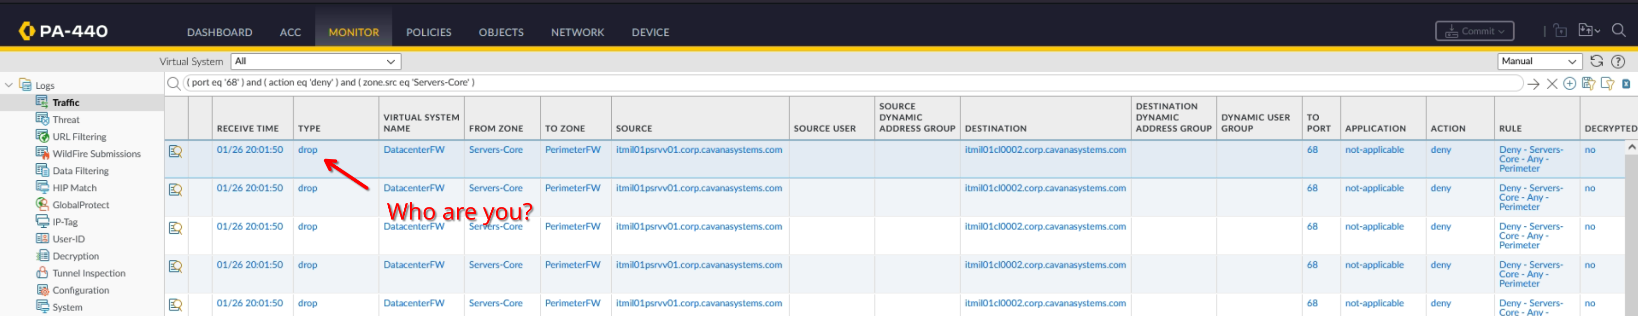Open detailed log view of third row
Image resolution: width=1638 pixels, height=316 pixels.
pos(175,228)
